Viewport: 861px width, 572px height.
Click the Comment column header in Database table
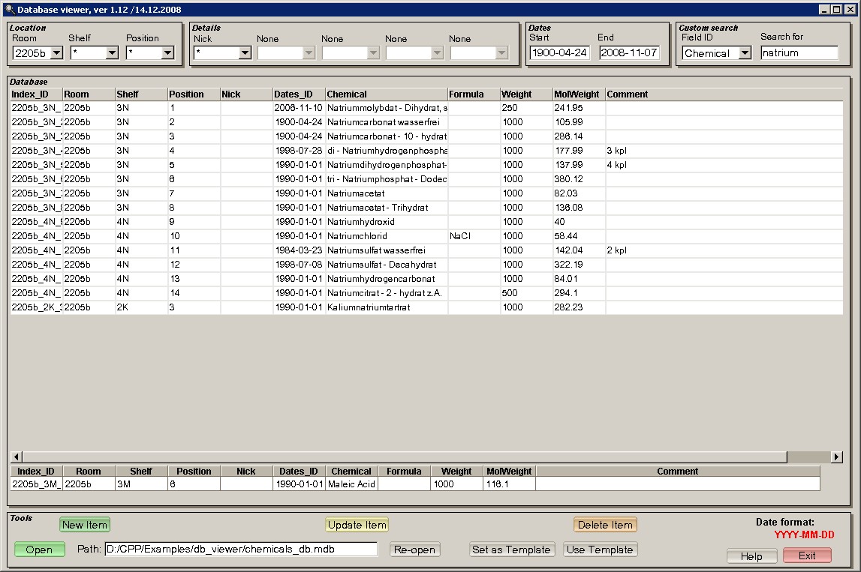click(x=724, y=94)
